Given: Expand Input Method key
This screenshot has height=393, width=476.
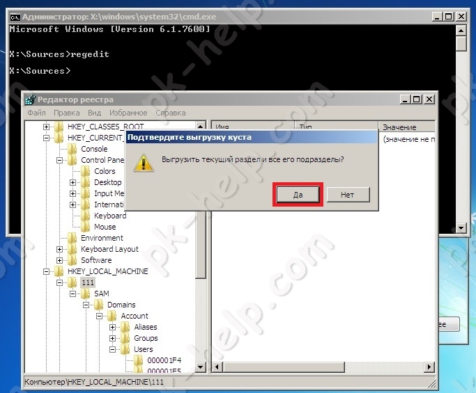Looking at the screenshot, I should [73, 193].
